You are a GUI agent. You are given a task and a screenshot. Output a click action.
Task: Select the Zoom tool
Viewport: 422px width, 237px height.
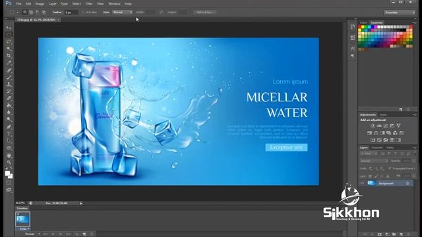coord(9,163)
